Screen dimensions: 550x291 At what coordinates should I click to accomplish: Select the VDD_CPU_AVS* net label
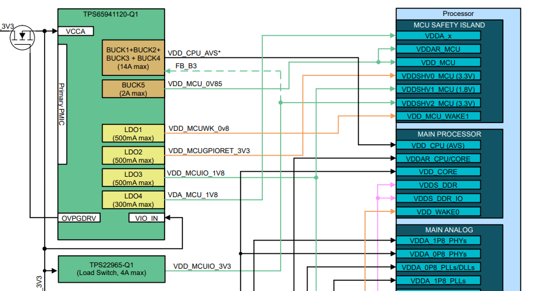click(x=194, y=53)
